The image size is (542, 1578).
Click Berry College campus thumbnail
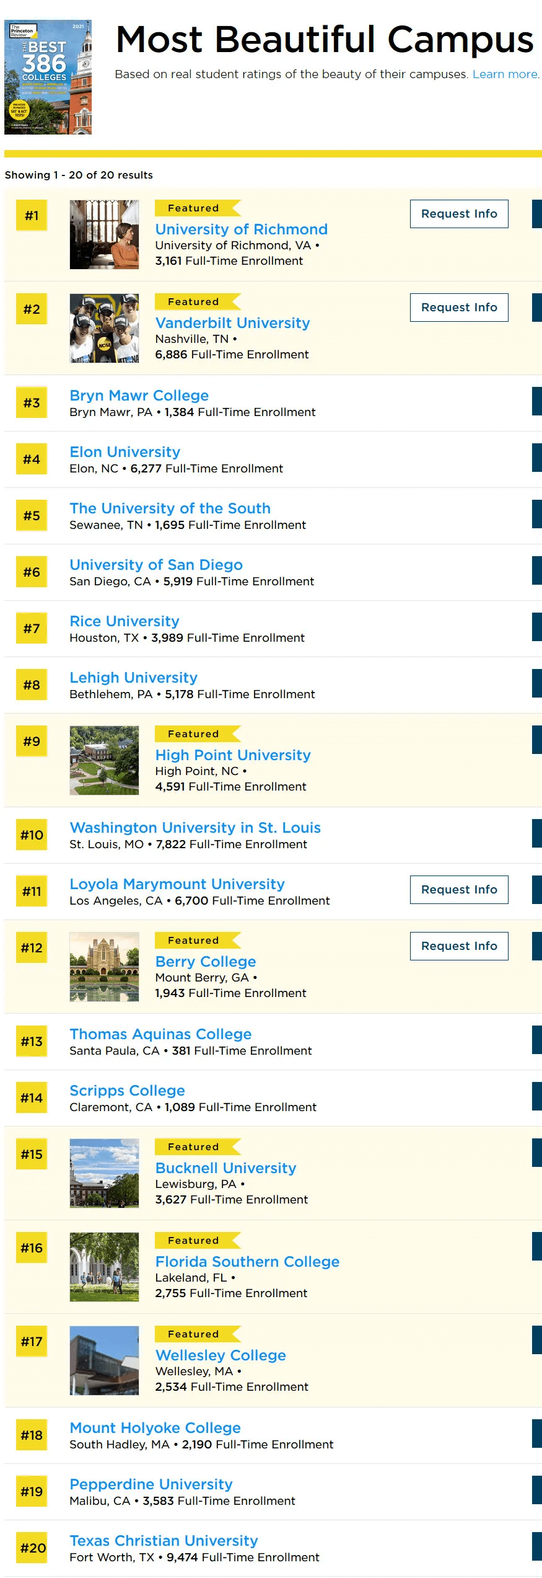pyautogui.click(x=104, y=967)
